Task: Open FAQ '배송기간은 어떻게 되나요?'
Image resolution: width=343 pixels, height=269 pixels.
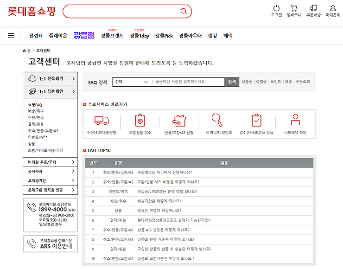Action: 159,201
